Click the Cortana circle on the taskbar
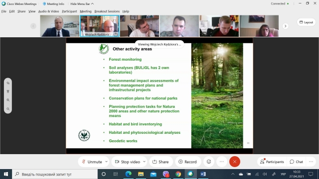The image size is (319, 179). point(104,174)
